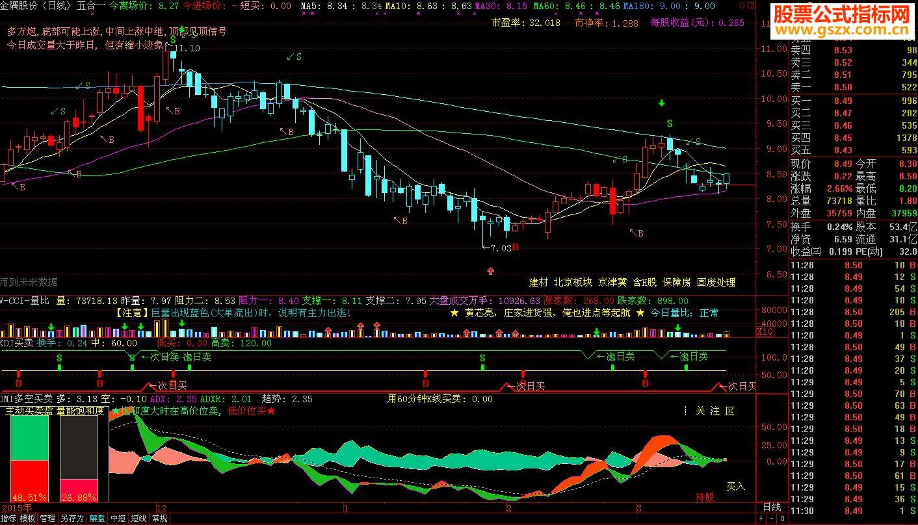The width and height of the screenshot is (918, 525).
Task: Click the X10 volume scale box
Action: tap(765, 331)
